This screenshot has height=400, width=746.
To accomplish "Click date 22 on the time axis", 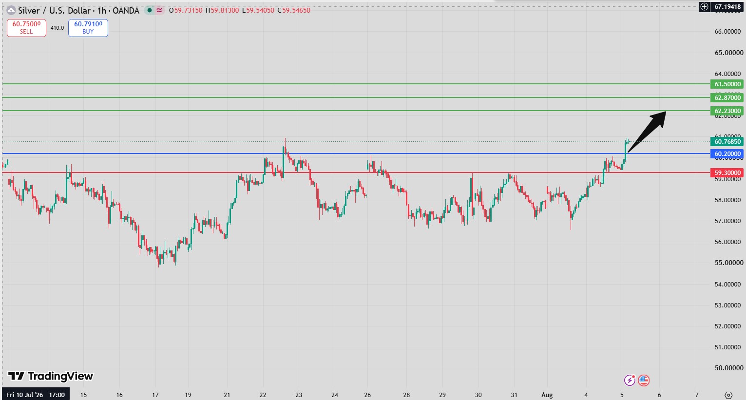I will (263, 395).
